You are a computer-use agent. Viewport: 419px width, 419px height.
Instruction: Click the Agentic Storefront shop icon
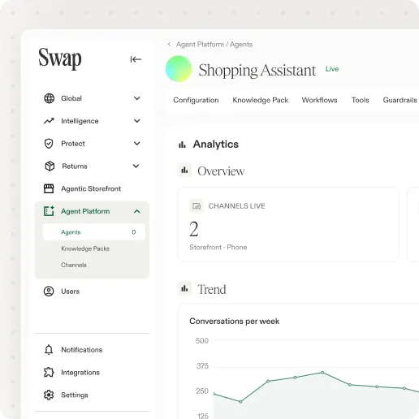(49, 188)
